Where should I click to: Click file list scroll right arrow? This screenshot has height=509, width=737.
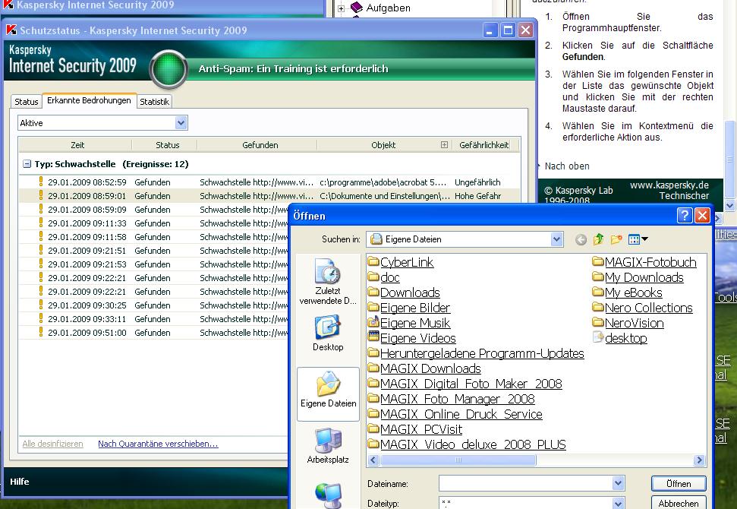tap(699, 460)
